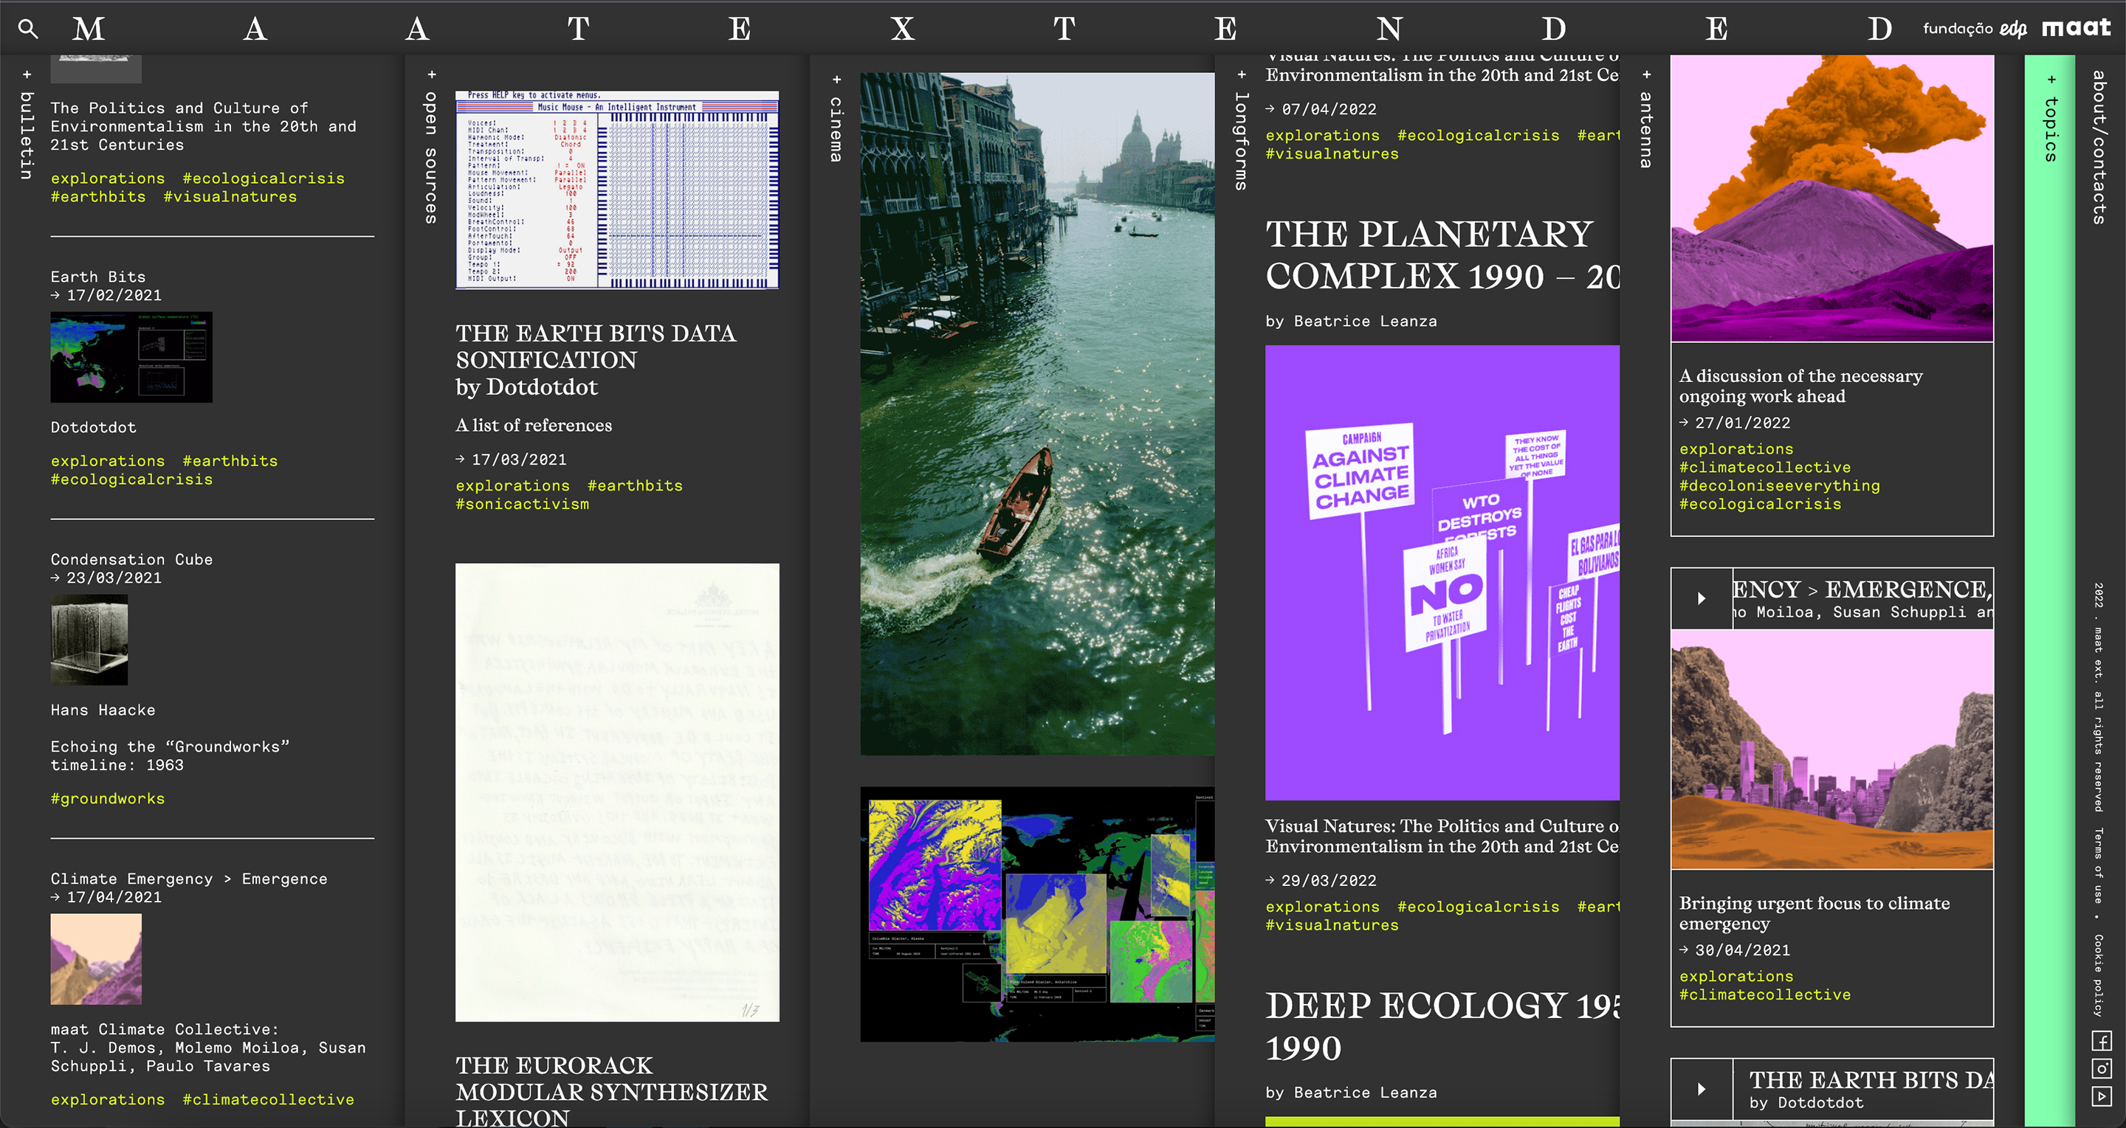Play Climate Emergency > Emergence audio

[x=1701, y=598]
